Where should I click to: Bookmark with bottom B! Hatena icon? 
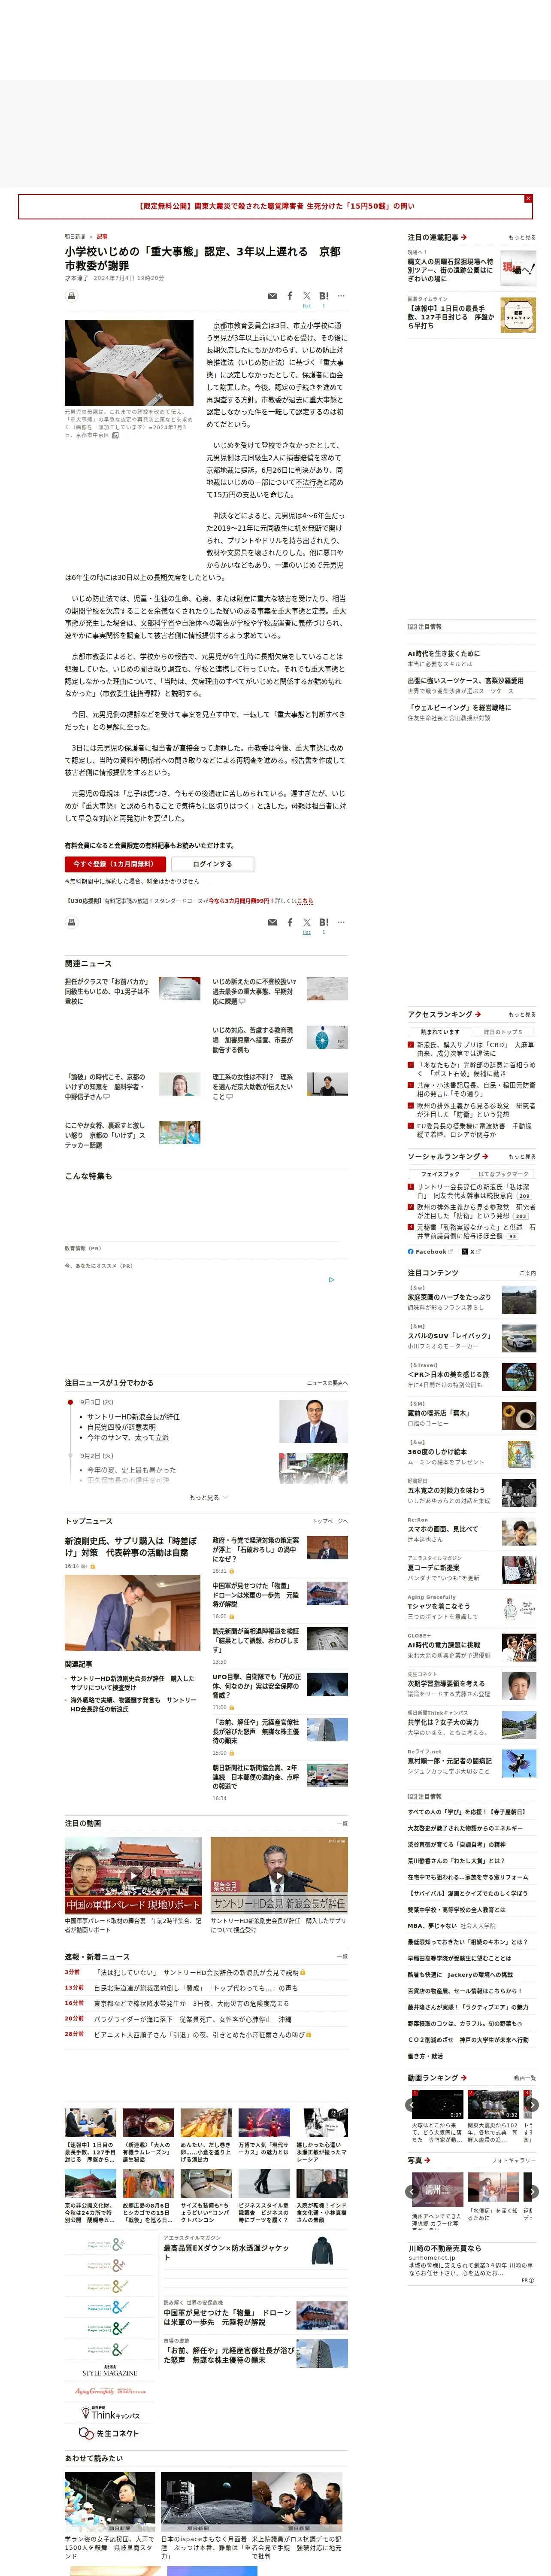[x=324, y=922]
